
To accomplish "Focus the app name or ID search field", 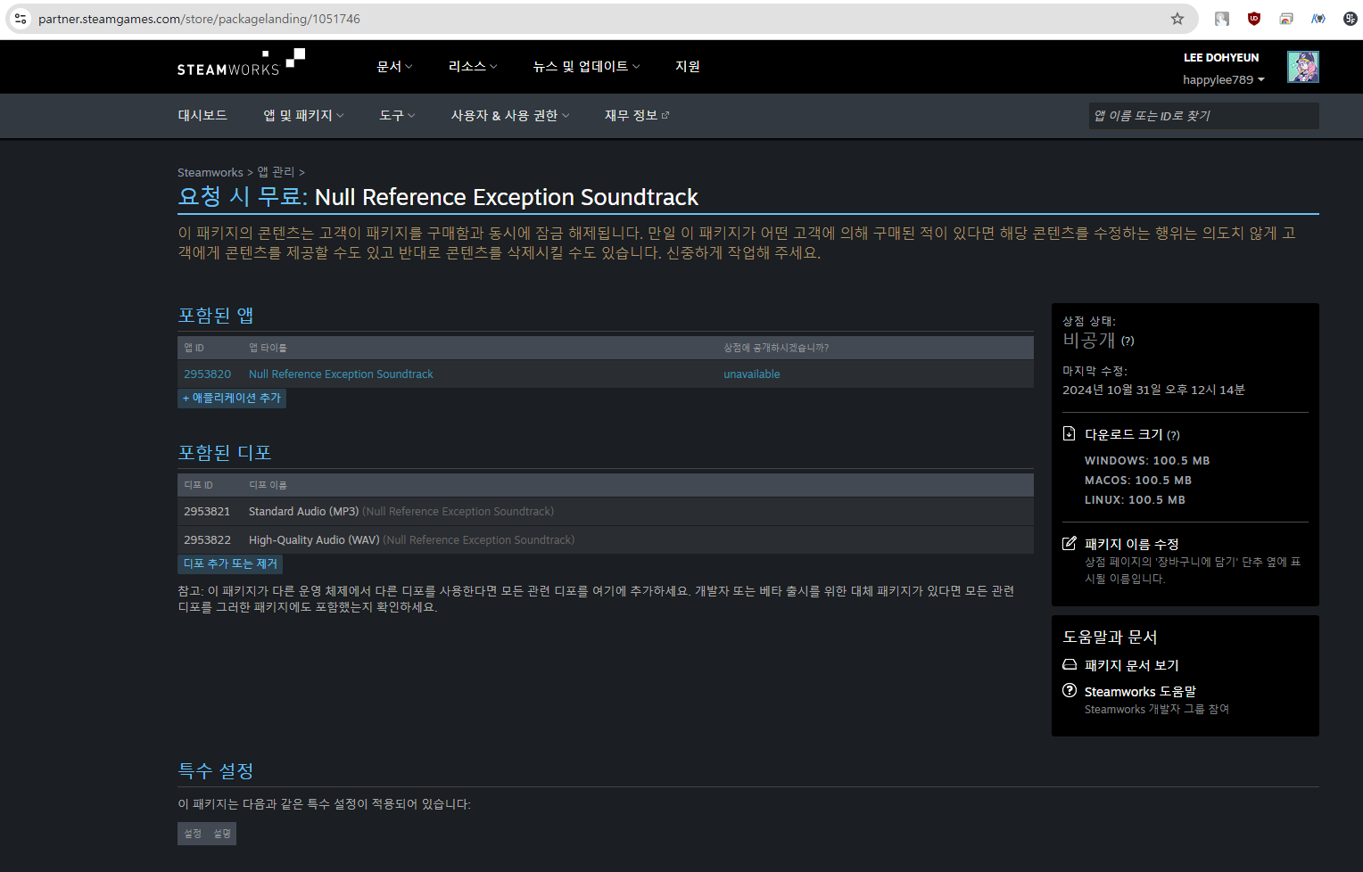I will 1203,116.
